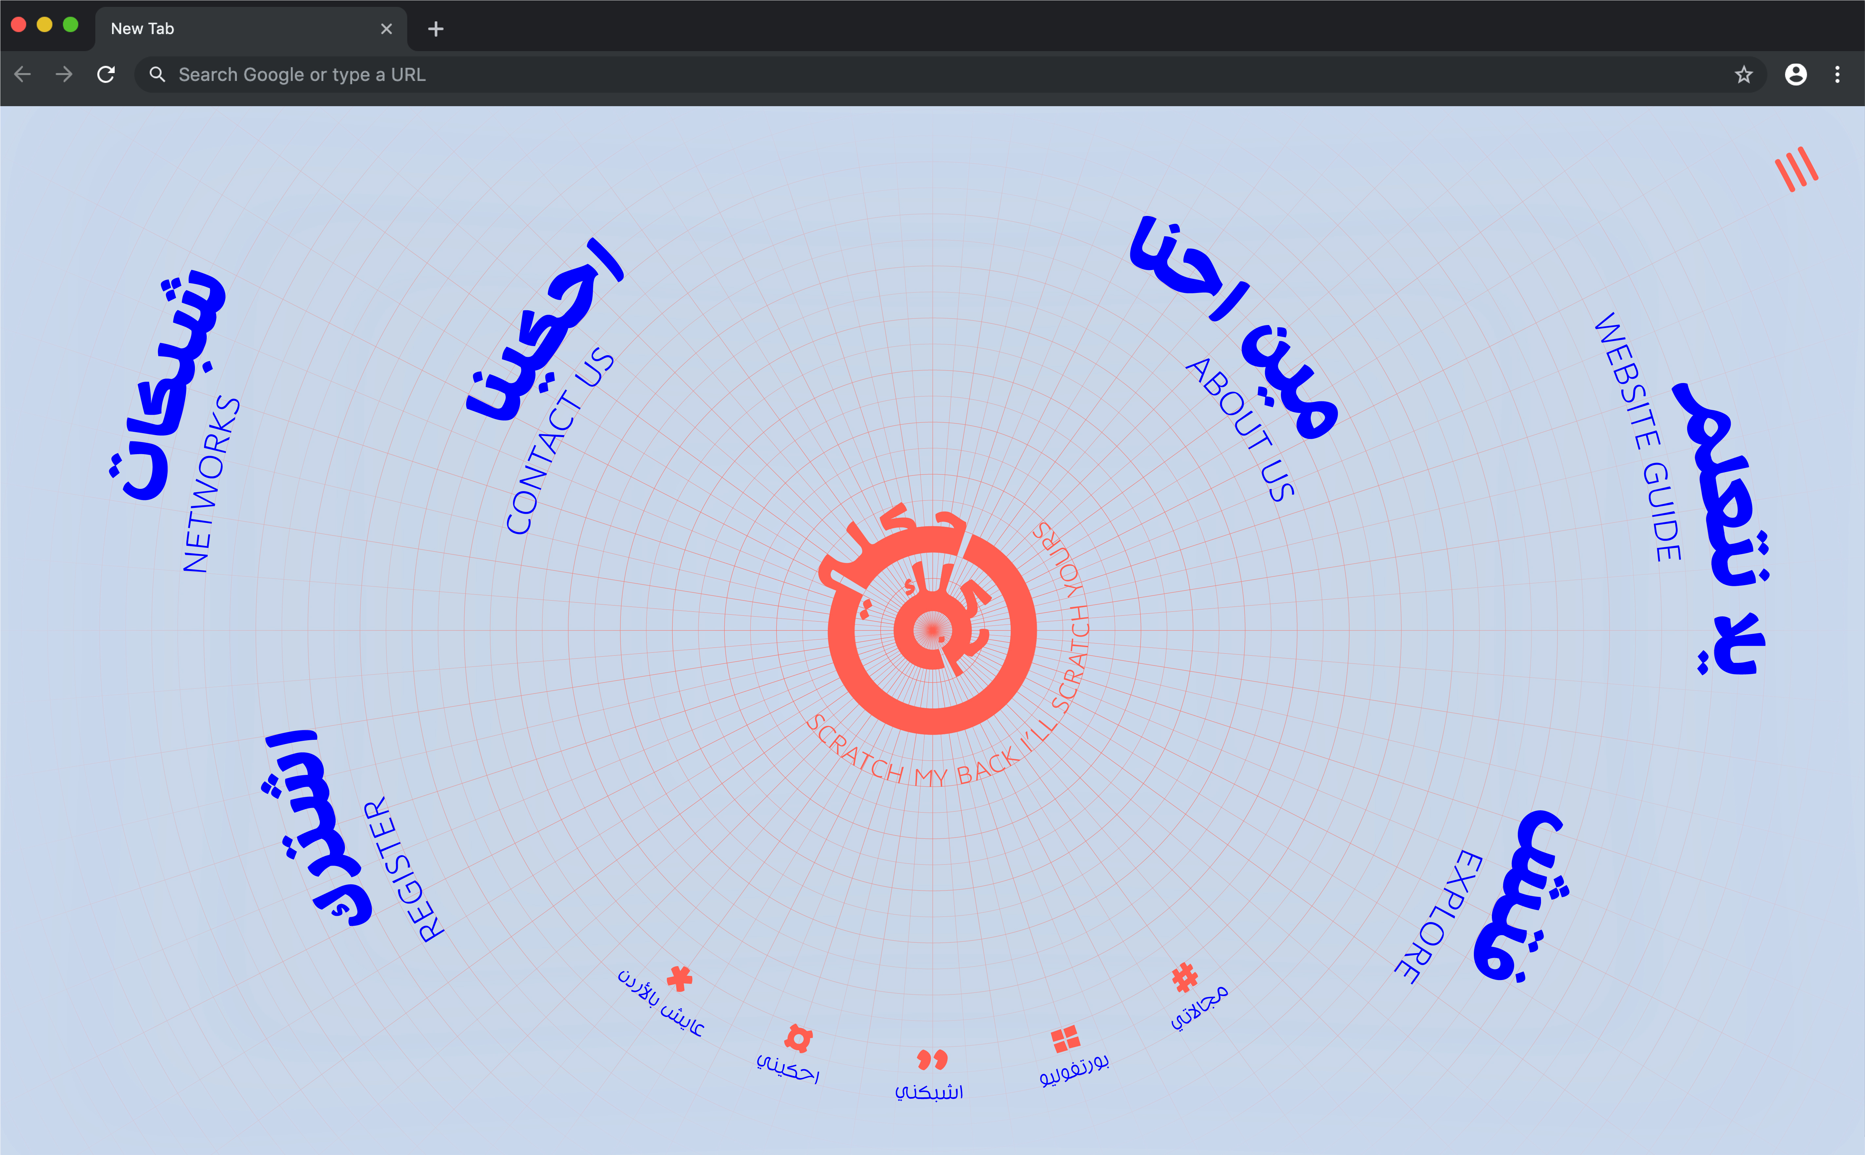Bookmark this page with the star icon

1743,74
